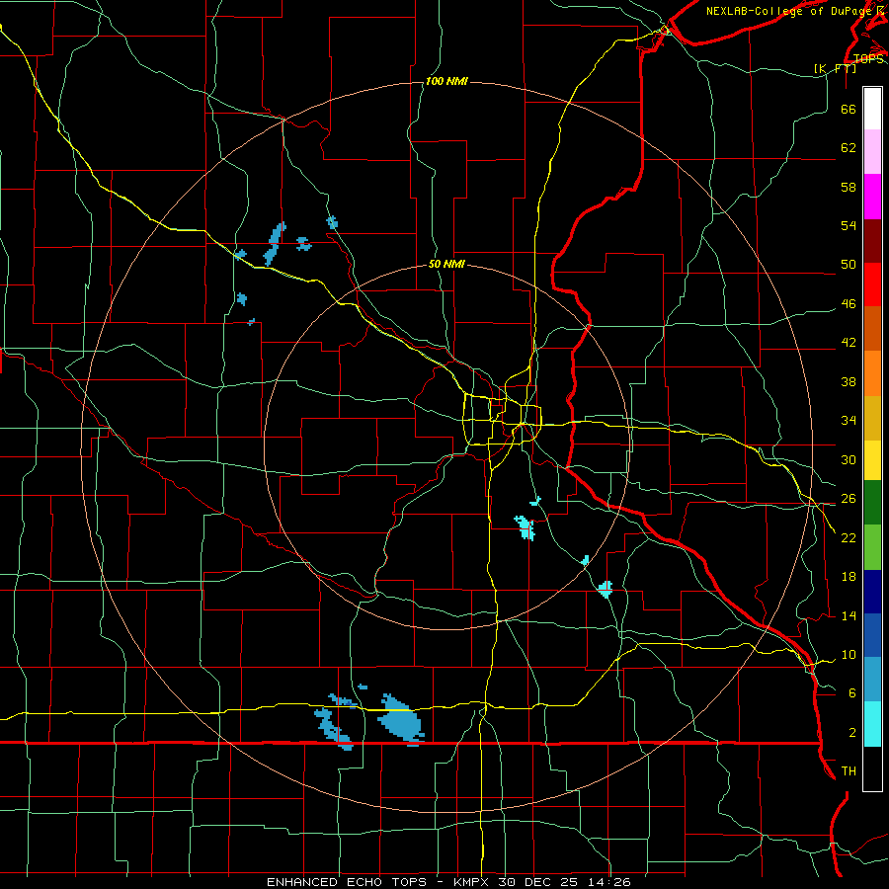This screenshot has height=889, width=889.
Task: Click the medium blue legend swatch
Action: point(872,635)
